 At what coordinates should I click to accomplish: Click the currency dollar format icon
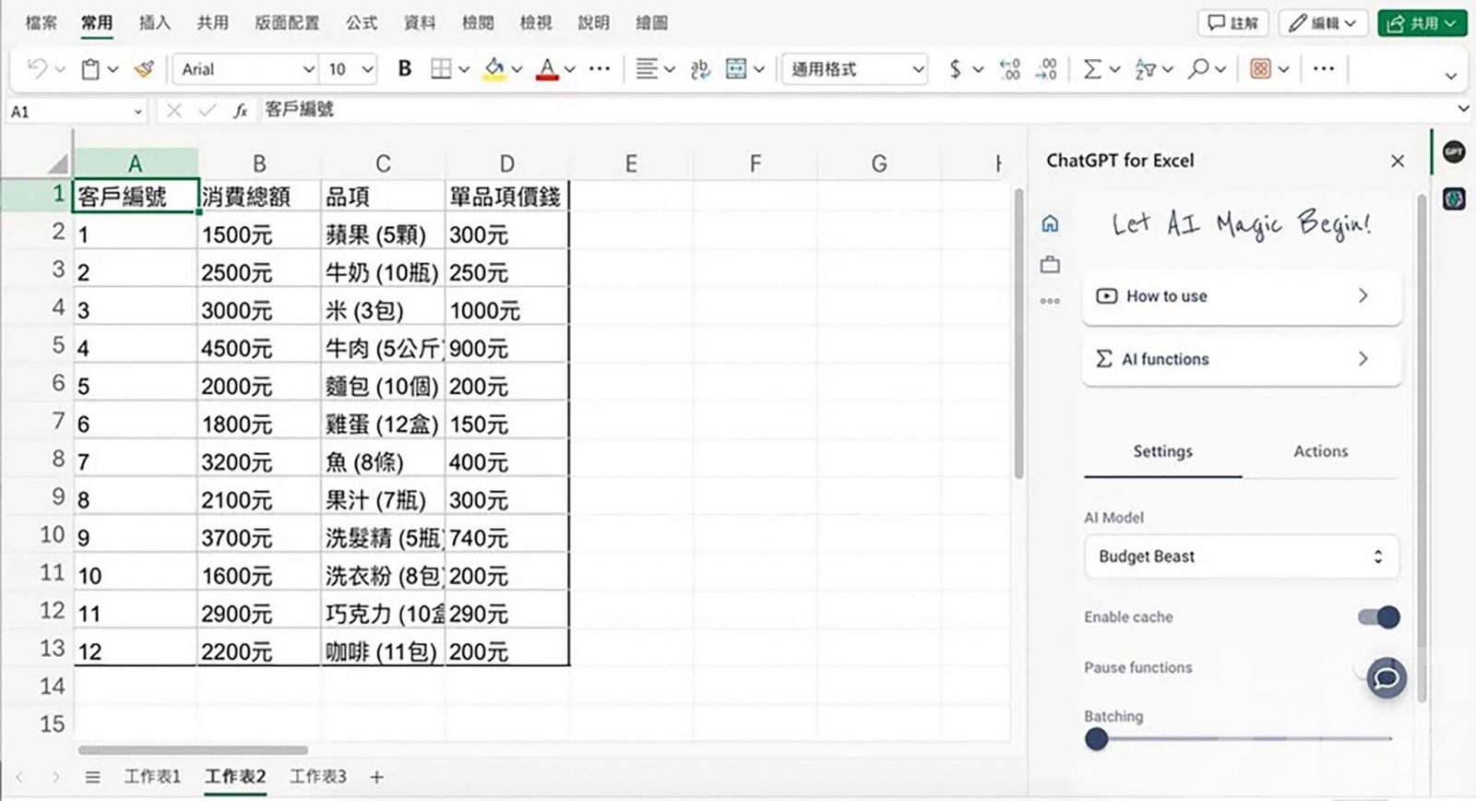(x=956, y=69)
